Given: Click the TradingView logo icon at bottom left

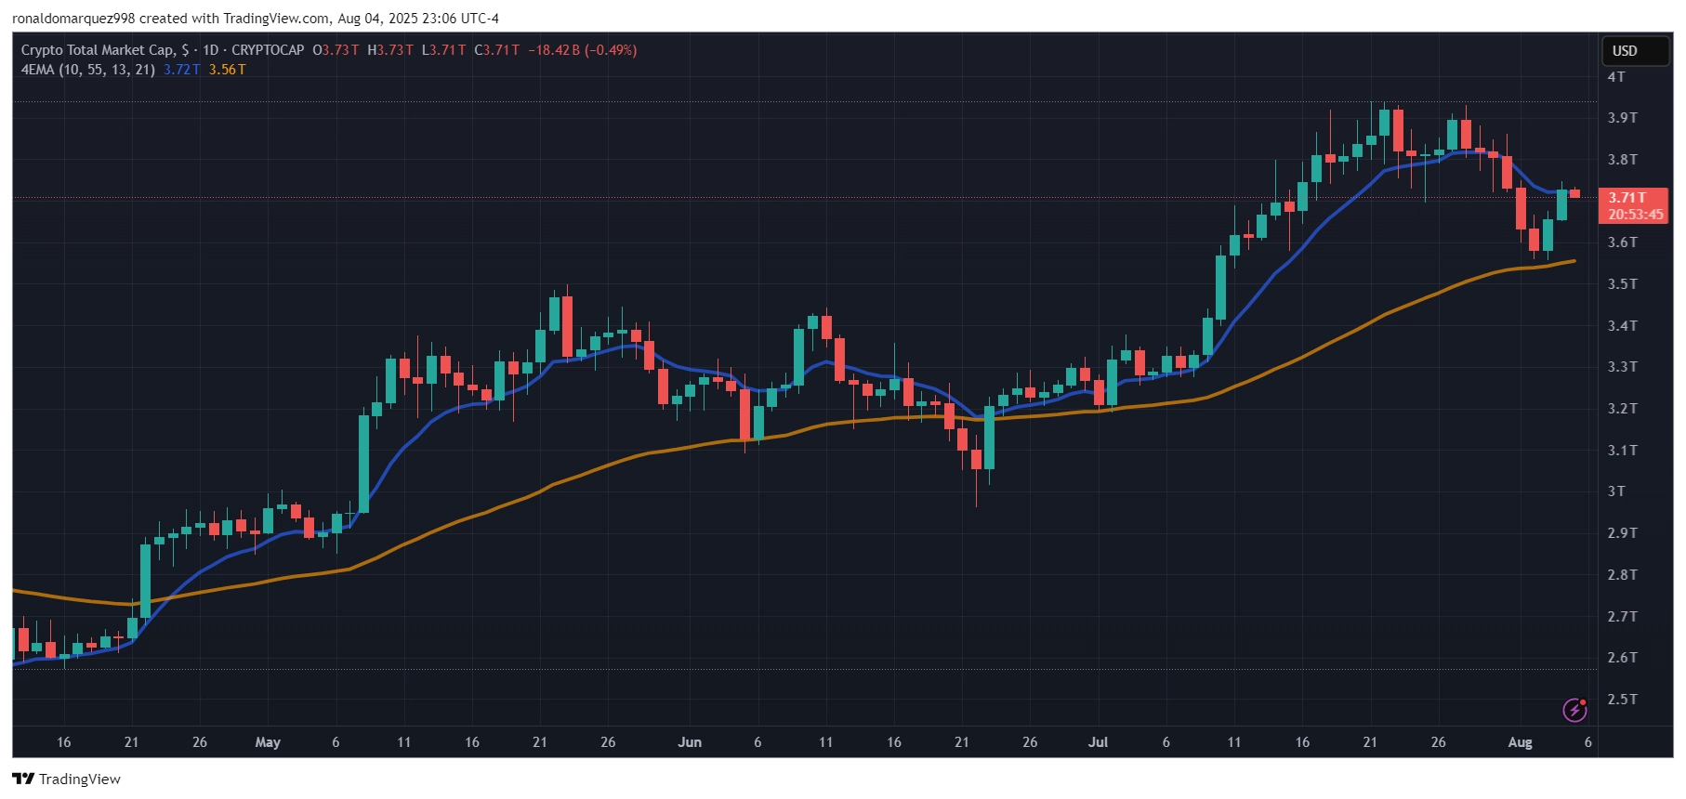Looking at the screenshot, I should [x=23, y=779].
